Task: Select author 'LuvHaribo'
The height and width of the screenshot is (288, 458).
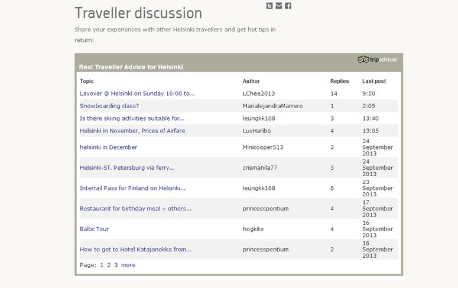Action: coord(256,131)
